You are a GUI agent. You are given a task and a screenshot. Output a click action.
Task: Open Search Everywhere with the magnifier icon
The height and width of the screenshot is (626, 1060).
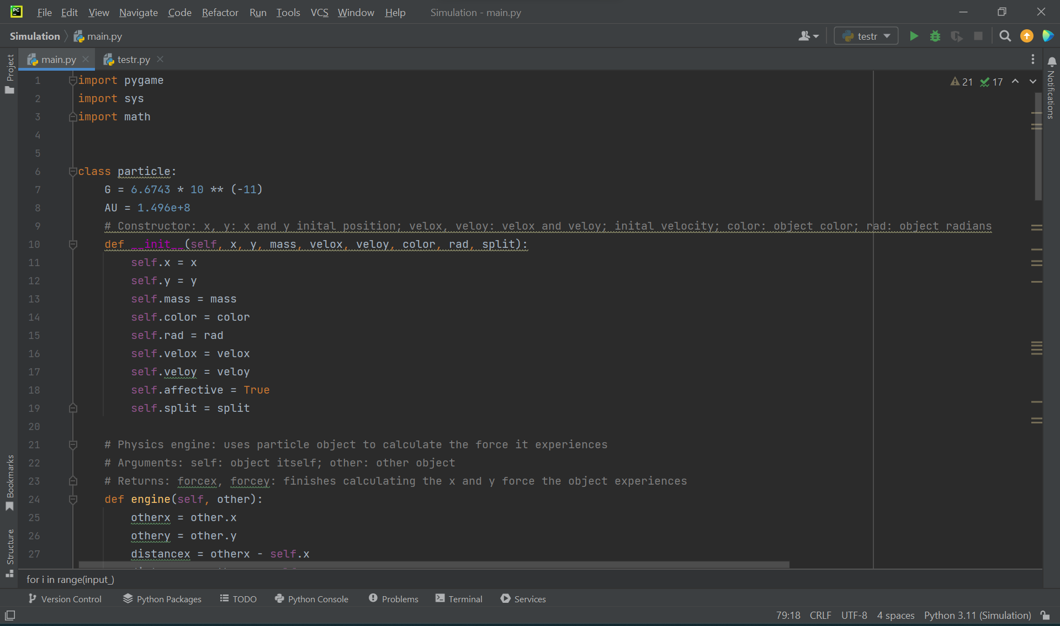click(x=1004, y=35)
